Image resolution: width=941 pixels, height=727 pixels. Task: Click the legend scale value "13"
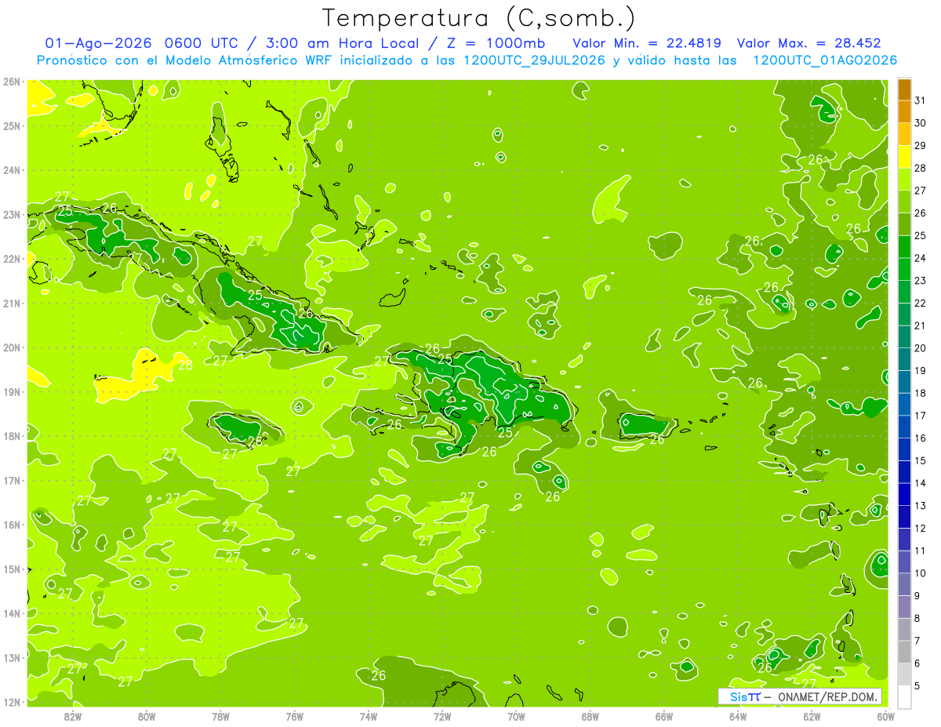[x=920, y=505]
